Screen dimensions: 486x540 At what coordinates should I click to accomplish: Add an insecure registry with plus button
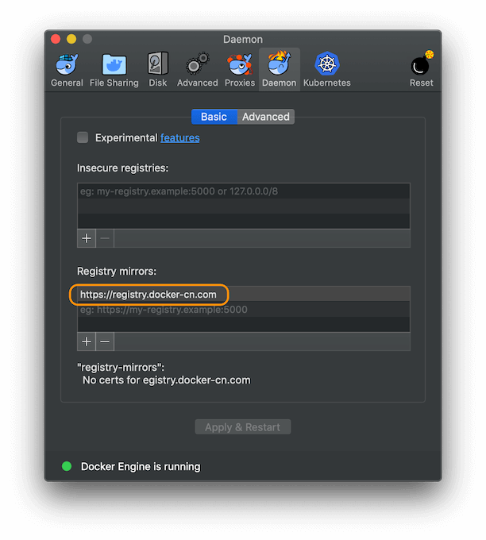87,238
